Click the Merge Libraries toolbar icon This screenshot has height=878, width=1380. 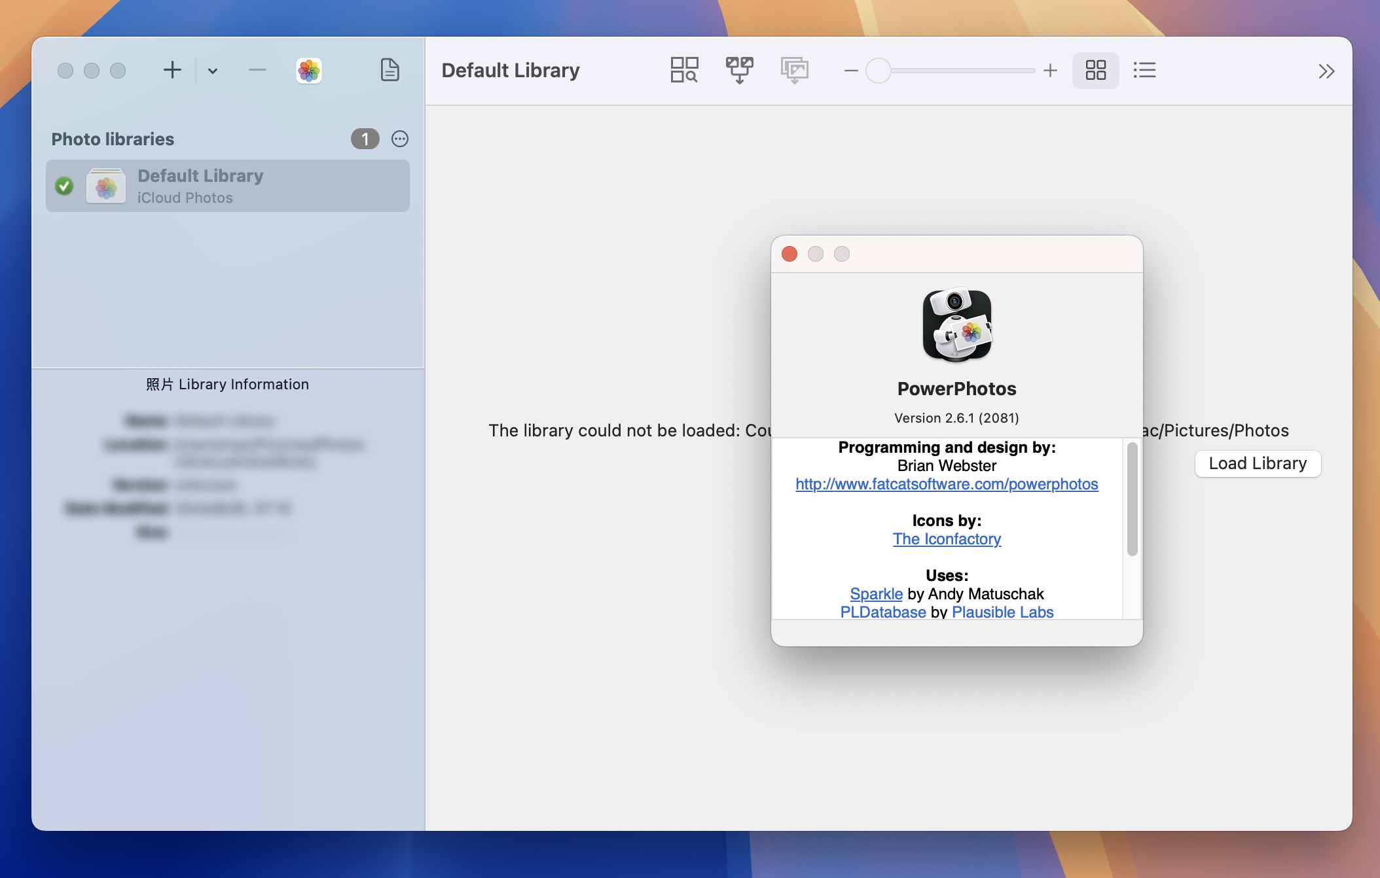[x=739, y=70]
